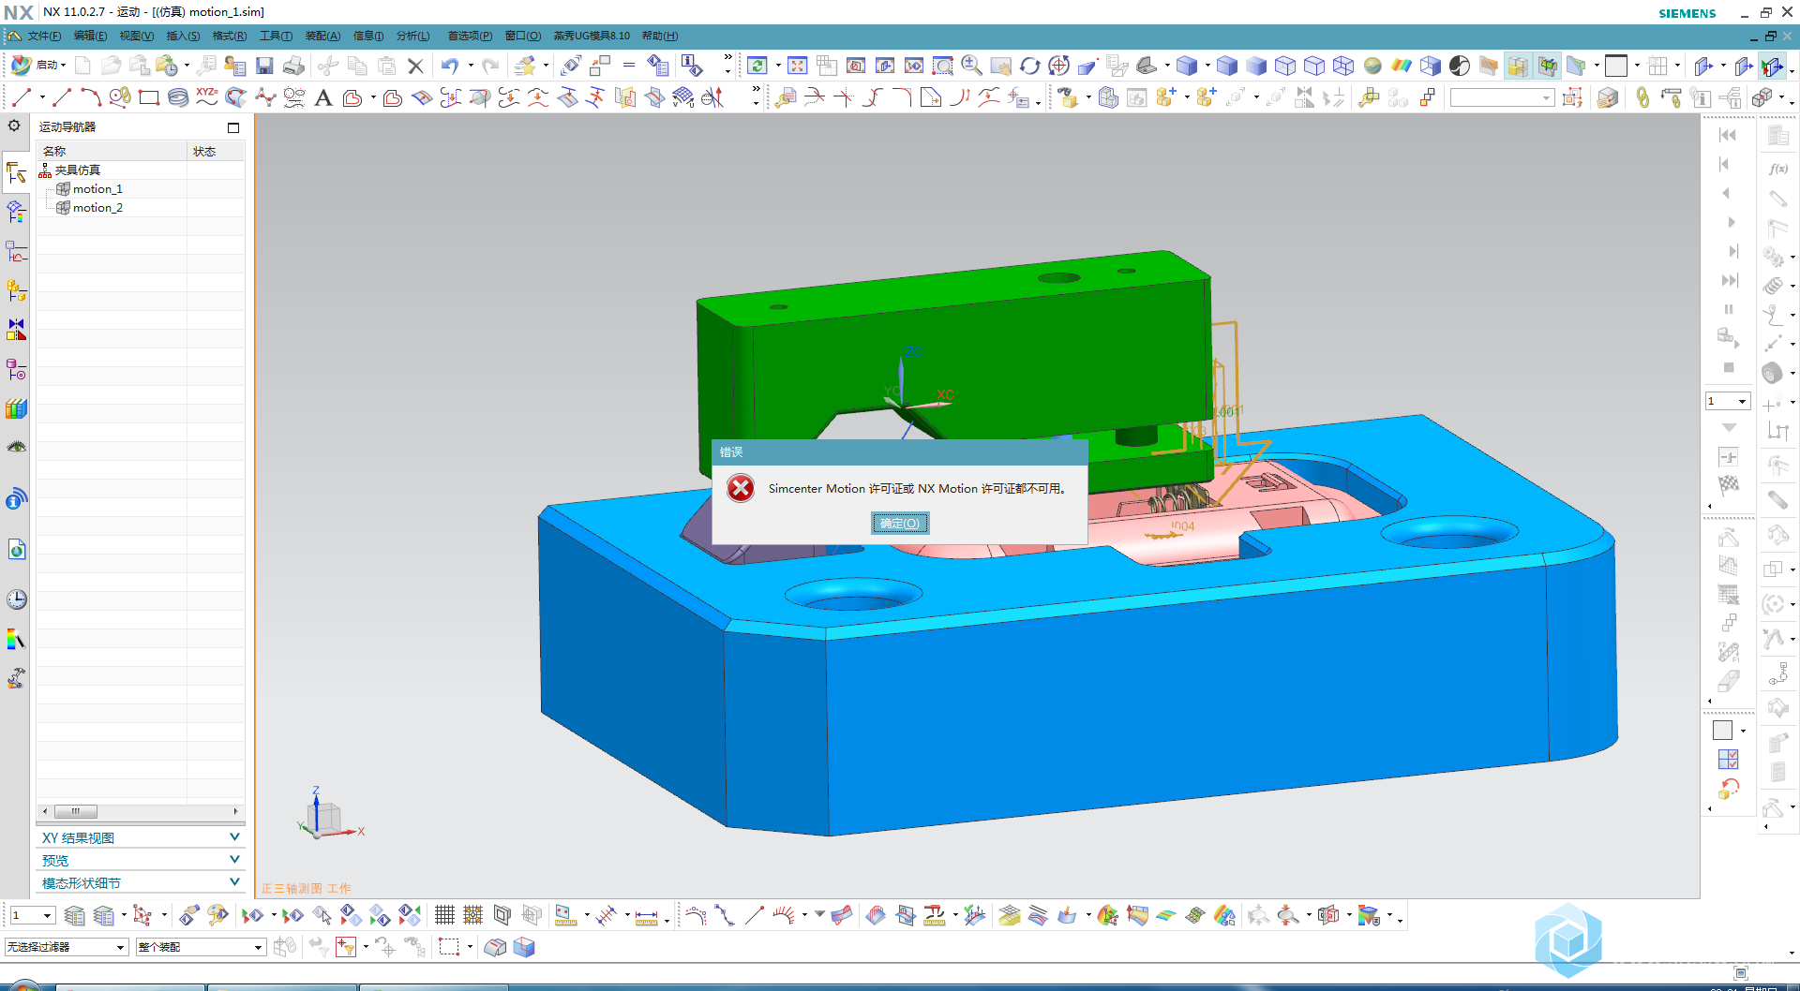Choose the Shaded with Edges cube icon

(1227, 66)
